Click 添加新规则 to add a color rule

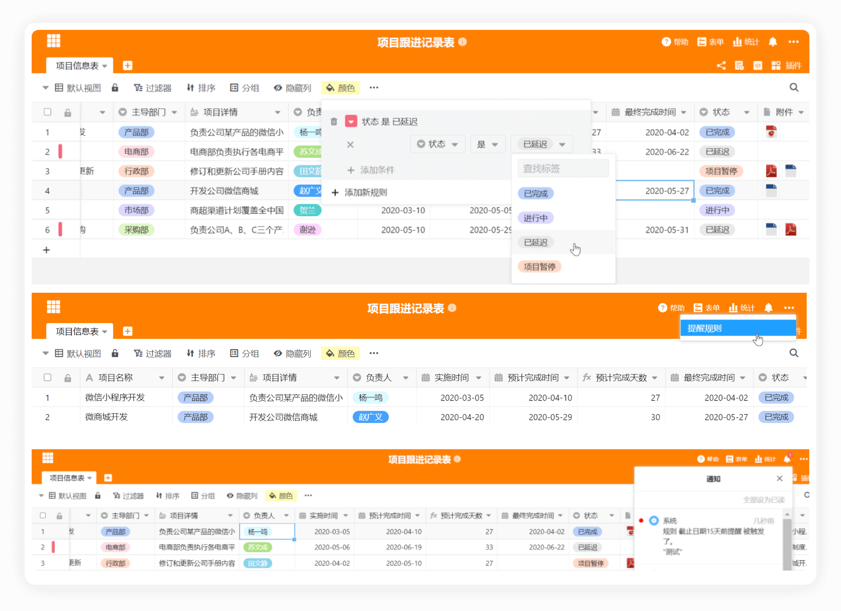point(360,193)
